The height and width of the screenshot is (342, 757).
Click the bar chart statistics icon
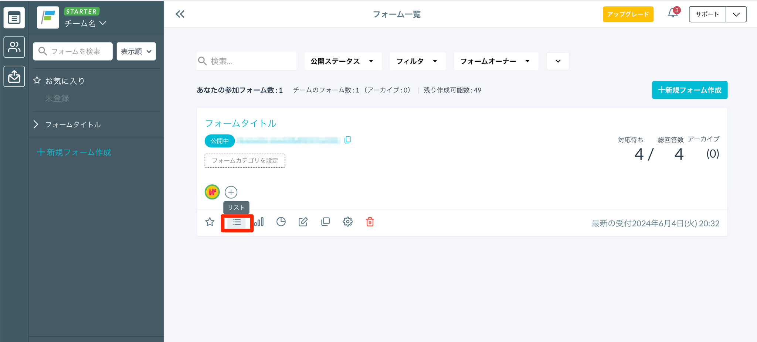(259, 222)
